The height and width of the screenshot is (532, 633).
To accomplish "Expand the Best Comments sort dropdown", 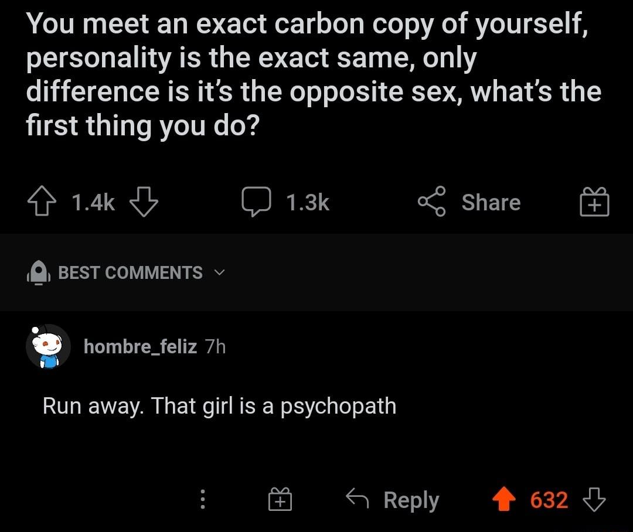I will point(130,273).
